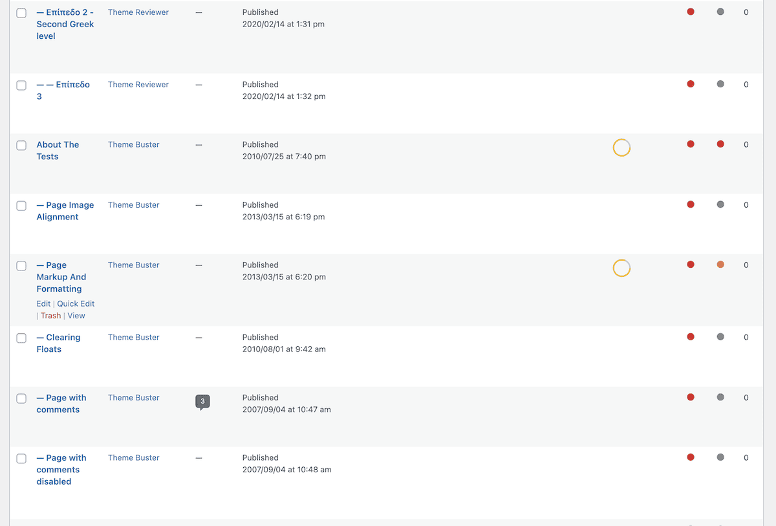The height and width of the screenshot is (526, 776).
Task: Click the red SEO dot in Clearing Floats row
Action: [x=691, y=336]
